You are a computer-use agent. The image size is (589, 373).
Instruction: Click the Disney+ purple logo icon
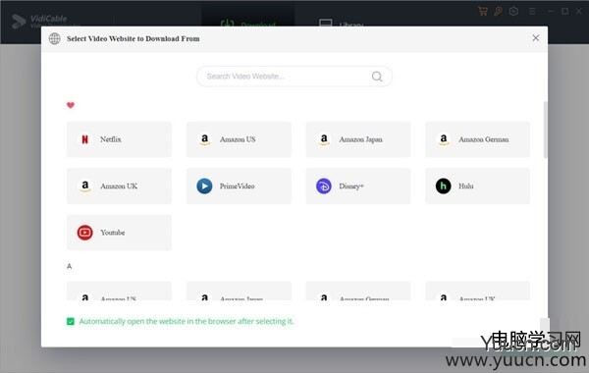323,186
